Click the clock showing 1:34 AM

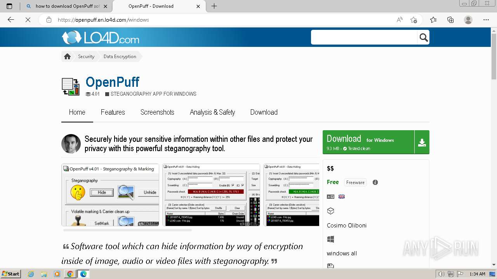coord(477,274)
